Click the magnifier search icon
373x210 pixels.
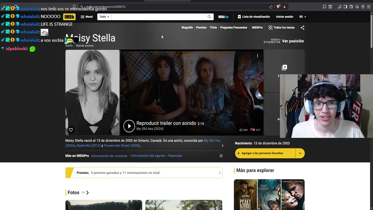[x=209, y=17]
